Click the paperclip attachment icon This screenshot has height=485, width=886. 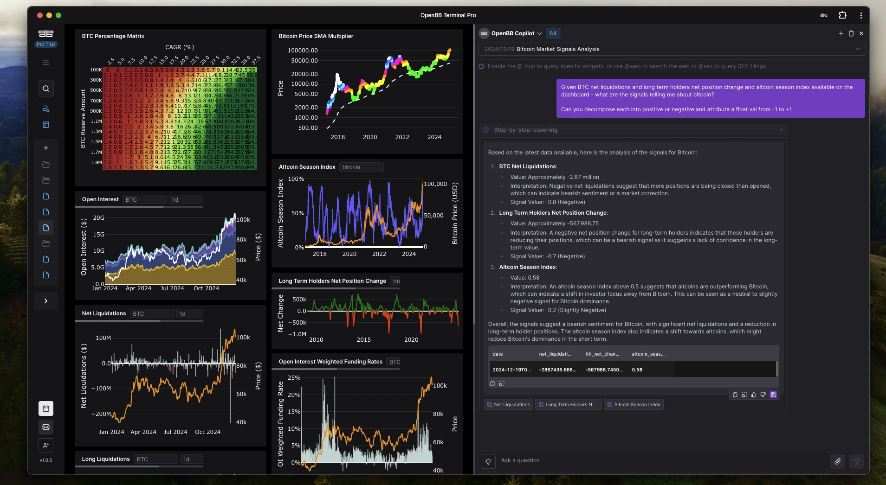coord(837,461)
